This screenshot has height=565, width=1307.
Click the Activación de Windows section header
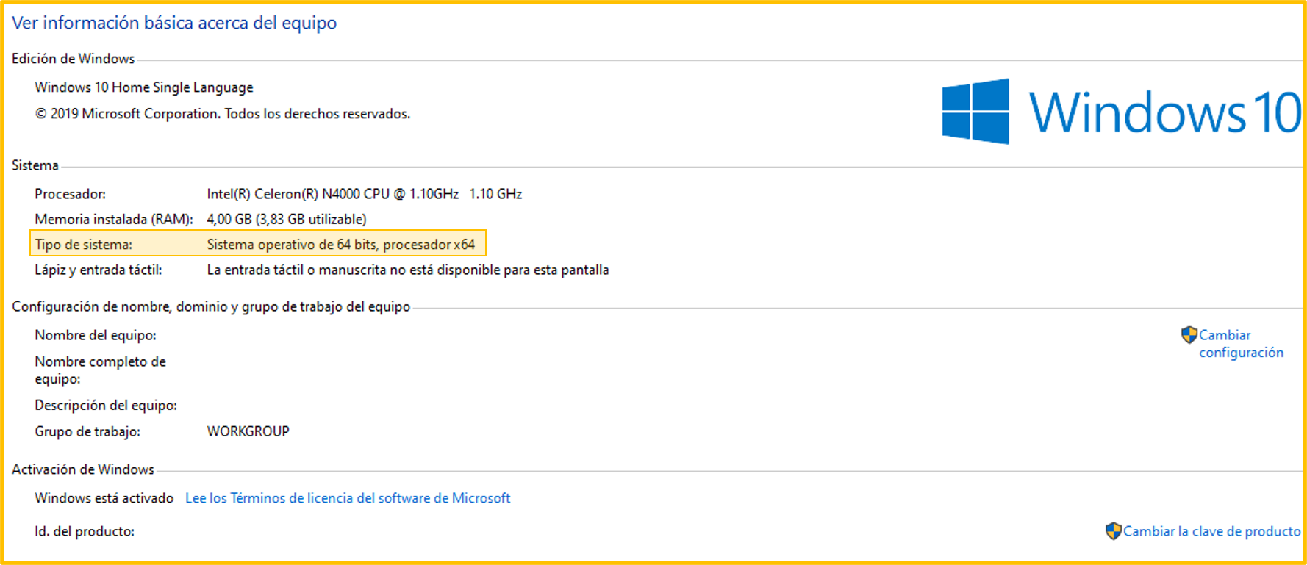(x=83, y=469)
